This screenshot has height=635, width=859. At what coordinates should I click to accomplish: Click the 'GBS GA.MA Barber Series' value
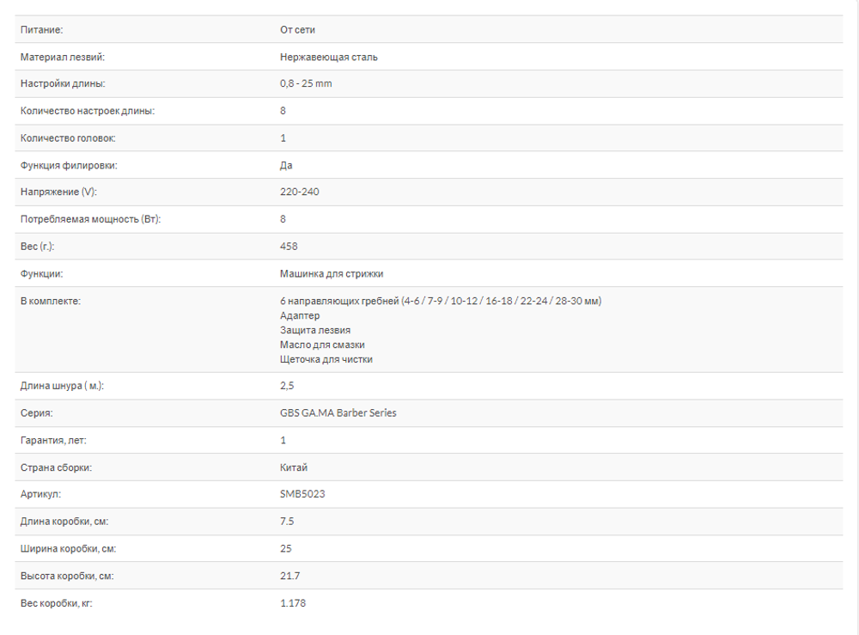point(338,413)
